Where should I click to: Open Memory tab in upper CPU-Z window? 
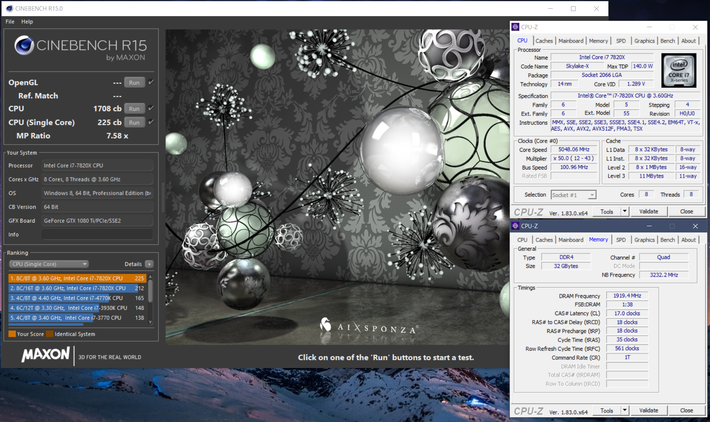(x=598, y=41)
